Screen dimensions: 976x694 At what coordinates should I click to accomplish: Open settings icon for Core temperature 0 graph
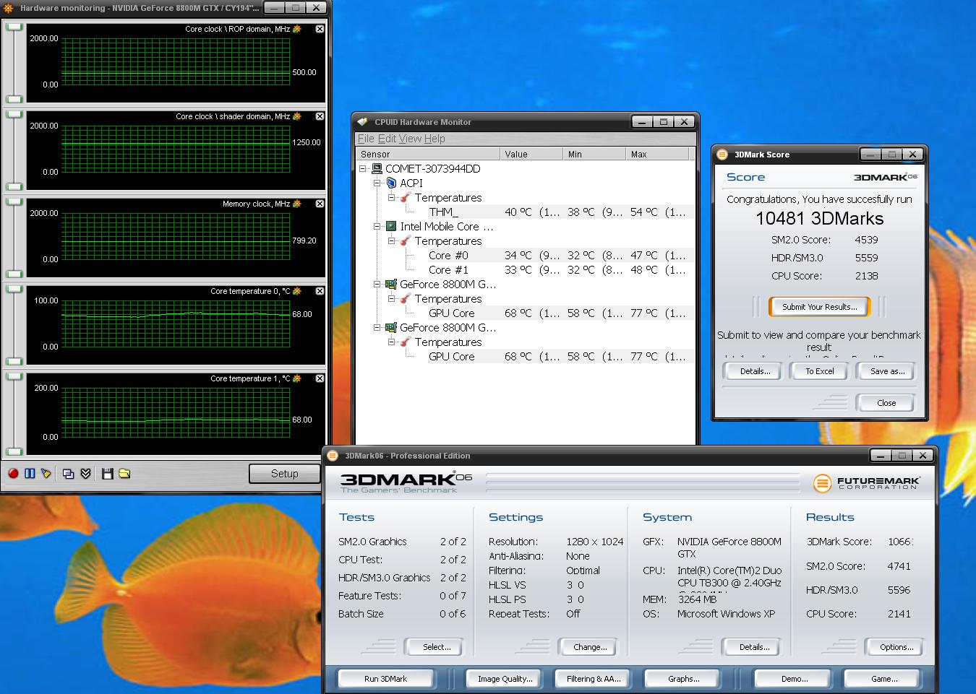[x=297, y=291]
